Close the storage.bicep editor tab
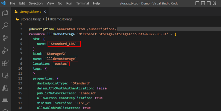Viewport: 221px width, 111px height. pos(45,12)
